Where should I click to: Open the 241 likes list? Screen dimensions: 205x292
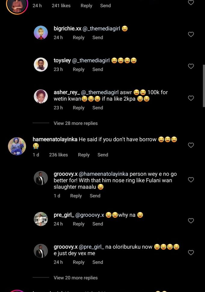point(61,6)
